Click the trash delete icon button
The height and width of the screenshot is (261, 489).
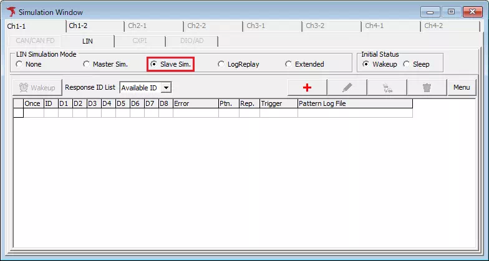(x=427, y=87)
